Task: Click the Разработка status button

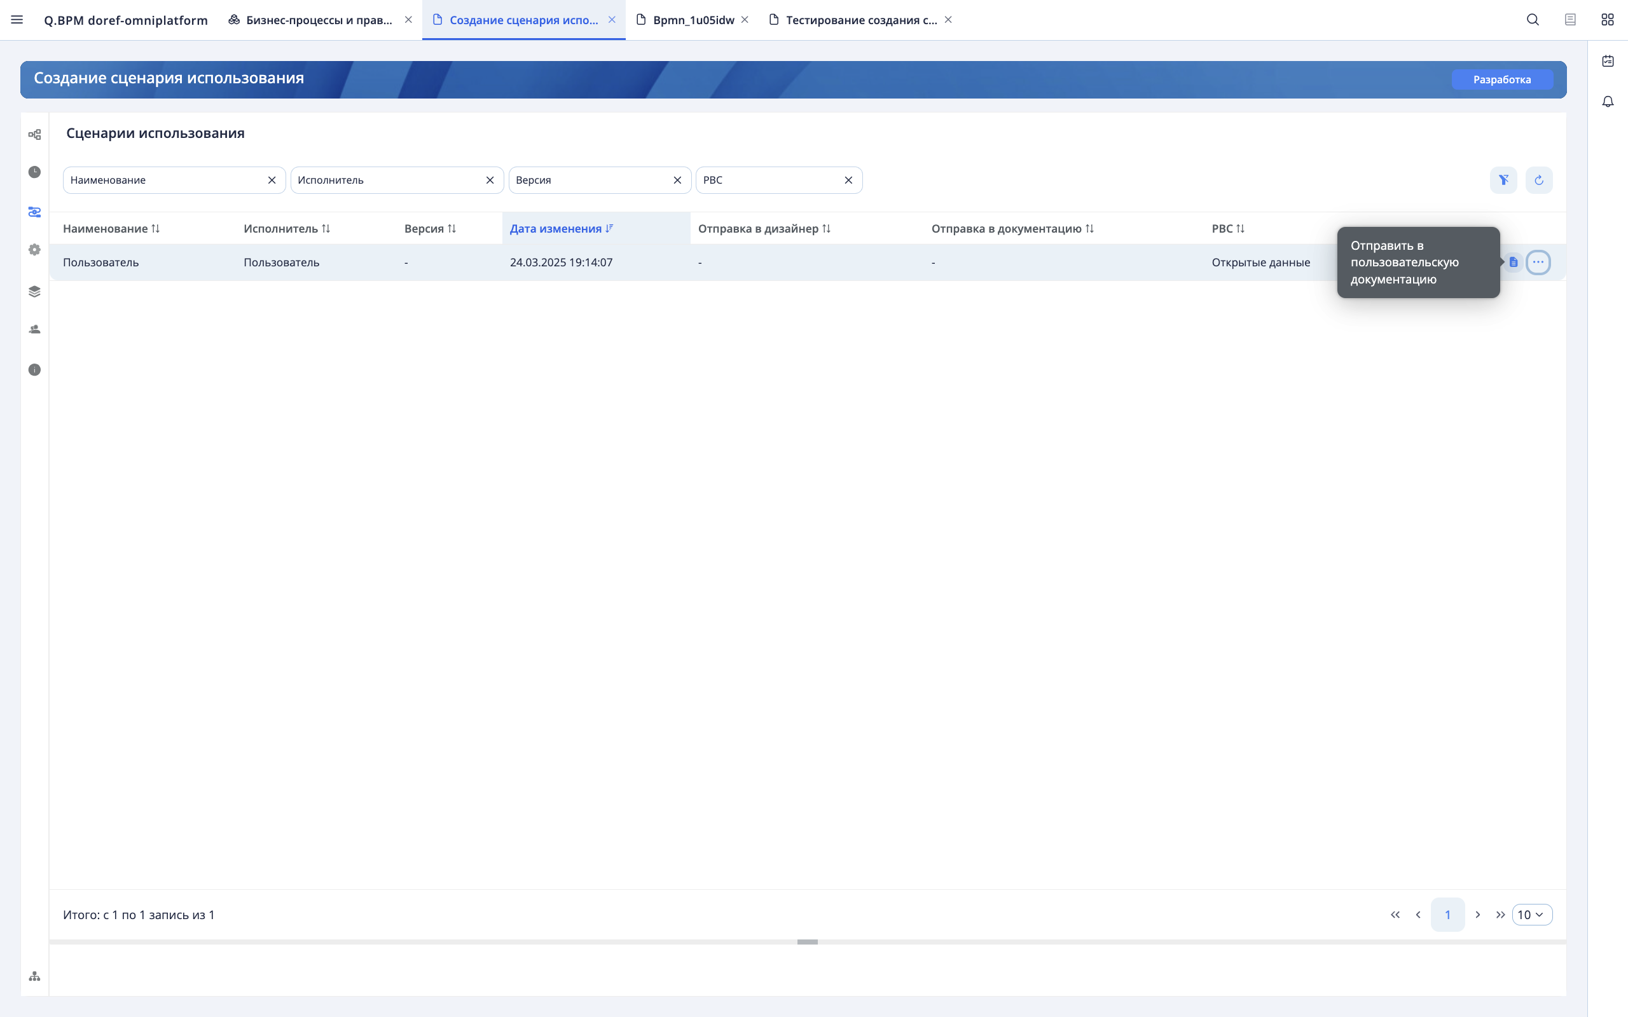Action: (1501, 79)
